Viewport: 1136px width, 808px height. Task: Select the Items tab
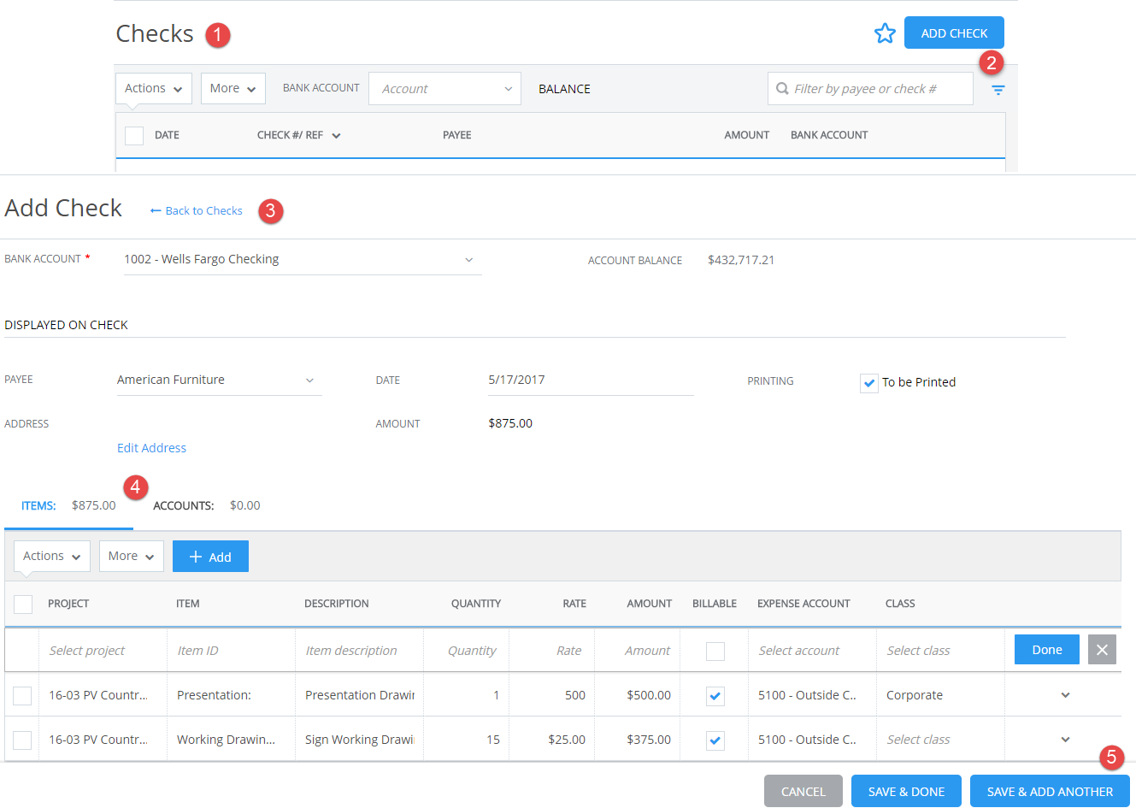click(38, 505)
